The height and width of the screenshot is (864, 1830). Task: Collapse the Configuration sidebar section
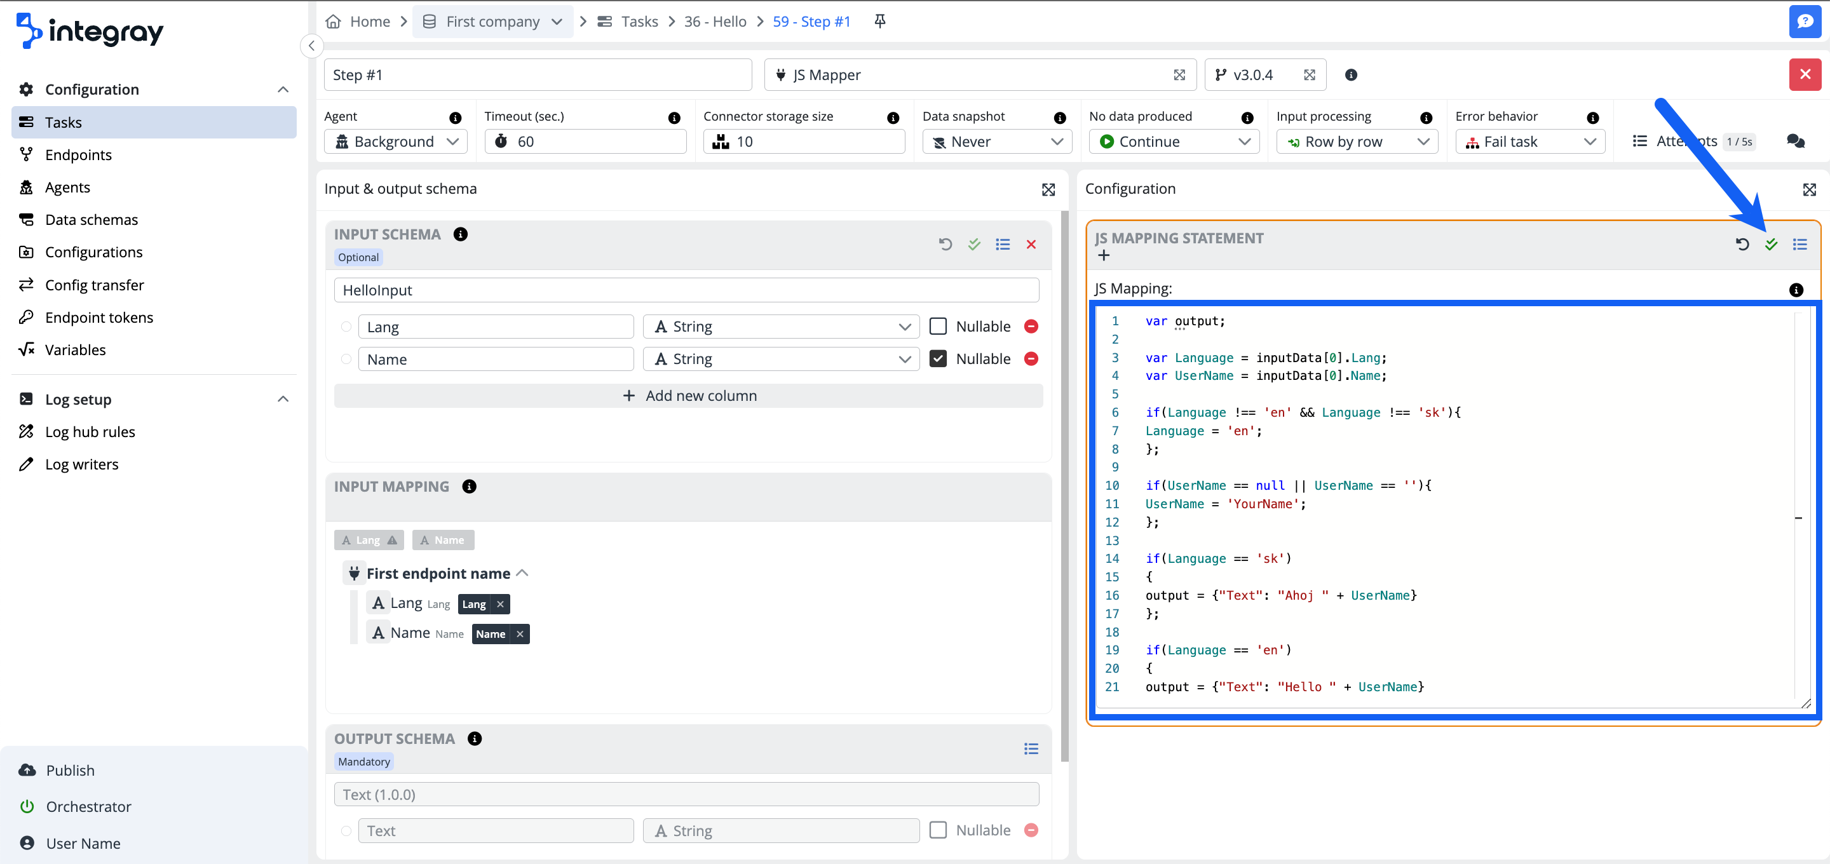pyautogui.click(x=283, y=90)
